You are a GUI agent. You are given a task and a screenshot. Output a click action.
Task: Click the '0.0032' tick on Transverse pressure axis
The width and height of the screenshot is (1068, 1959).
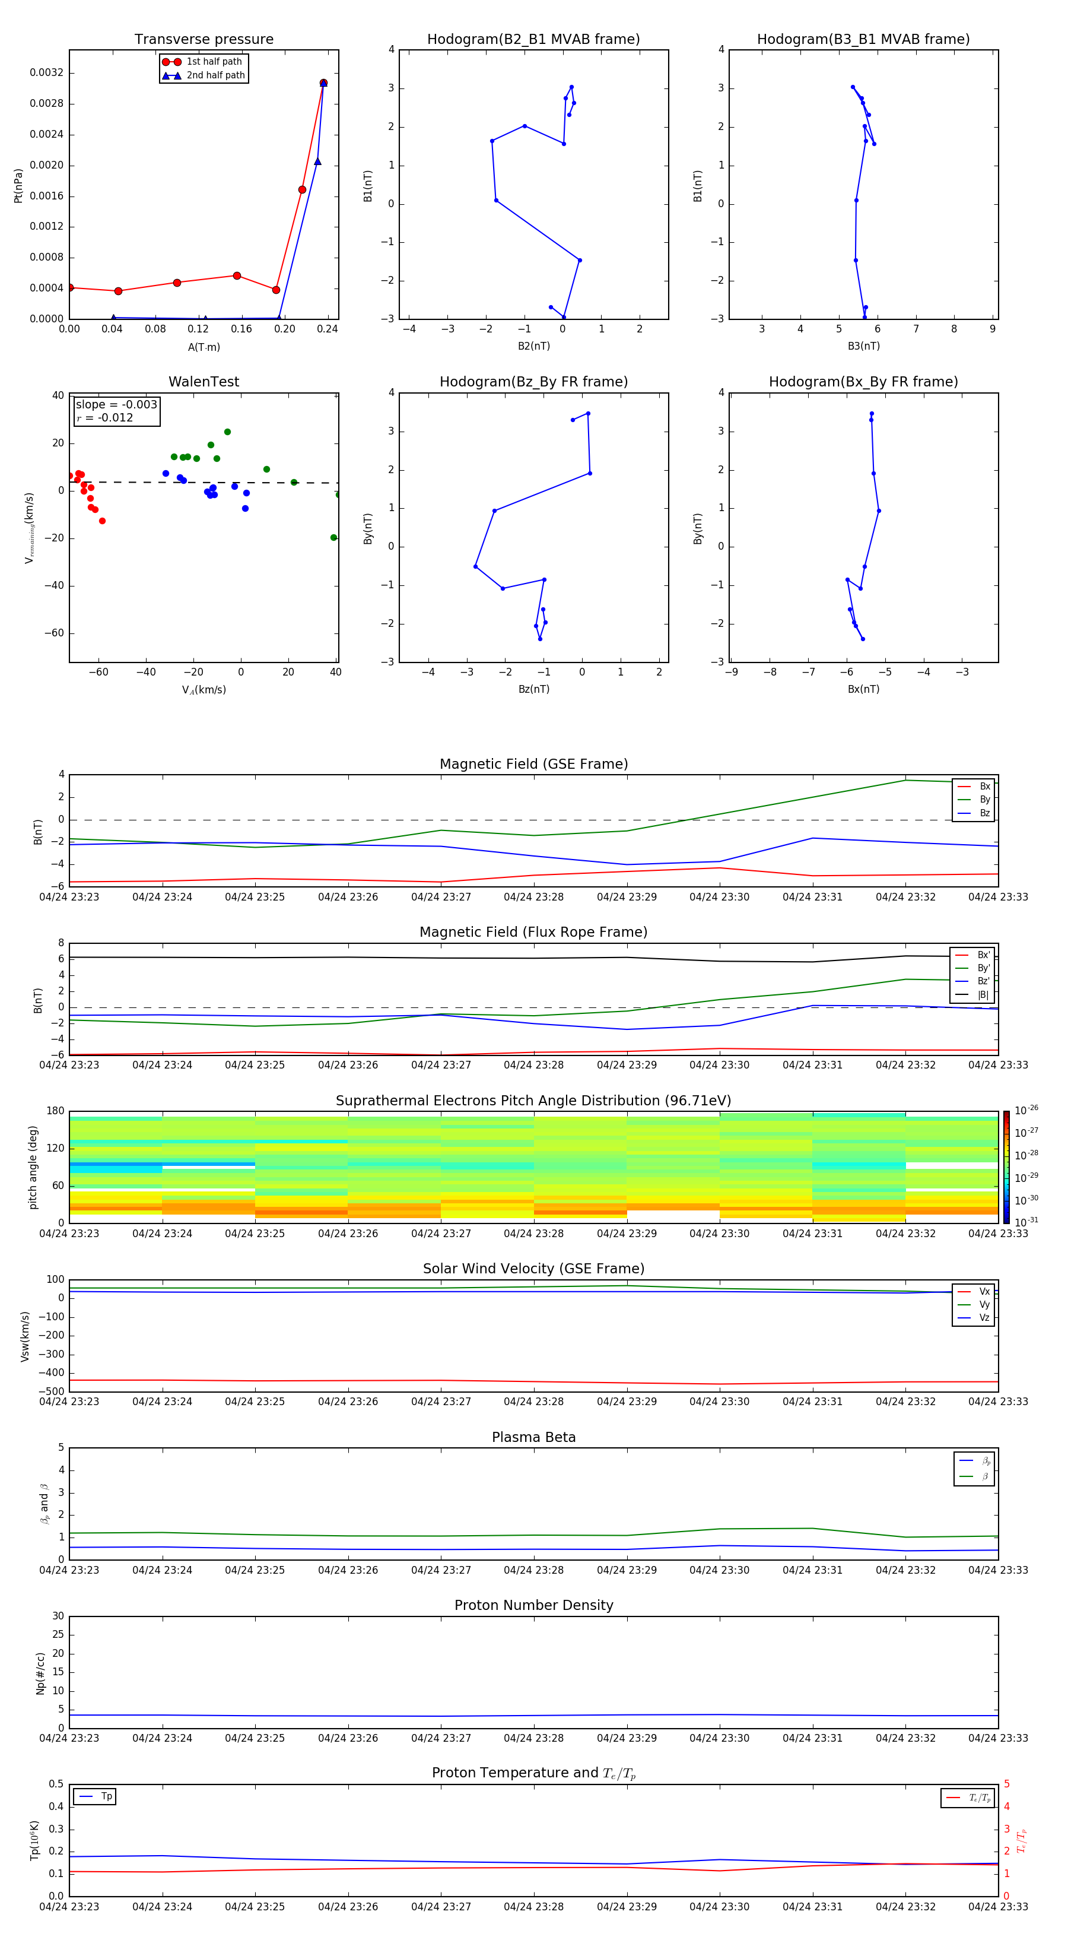point(46,73)
